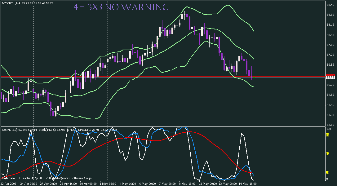Click the '14 May 16:00' time label
Screen dimensions: 337x186
tap(248, 184)
